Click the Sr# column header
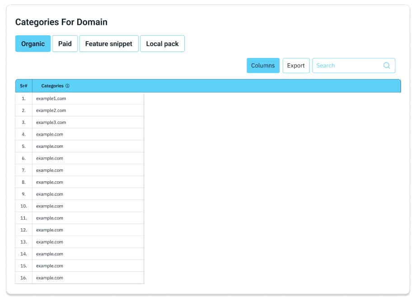 (x=23, y=86)
